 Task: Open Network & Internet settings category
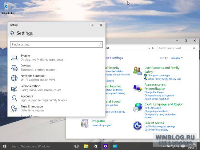click(x=57, y=78)
